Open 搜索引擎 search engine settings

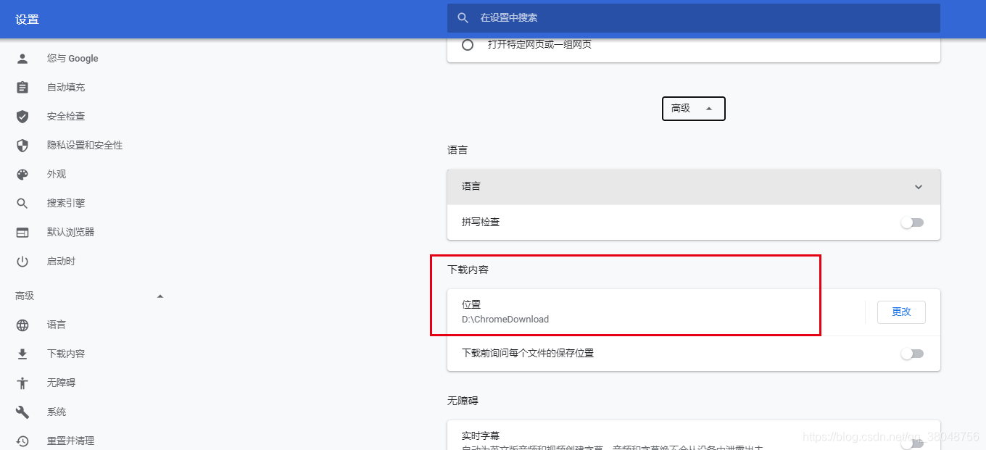coord(70,203)
